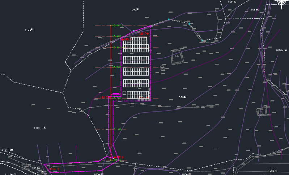289x175 pixels.
Task: Click the 1098 parcel number label
Action: [x=182, y=97]
